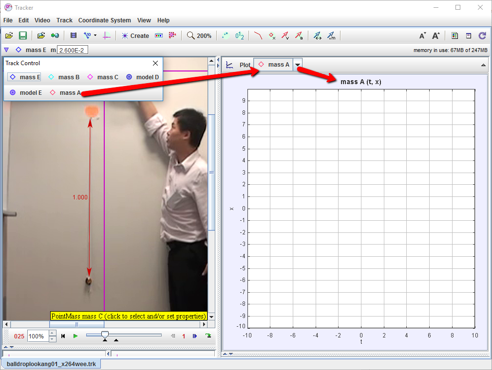492x370 pixels.
Task: Toggle the stretch vectors icon
Action: pyautogui.click(x=318, y=35)
